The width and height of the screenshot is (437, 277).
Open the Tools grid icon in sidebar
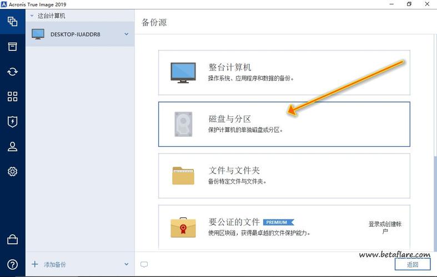pos(13,96)
